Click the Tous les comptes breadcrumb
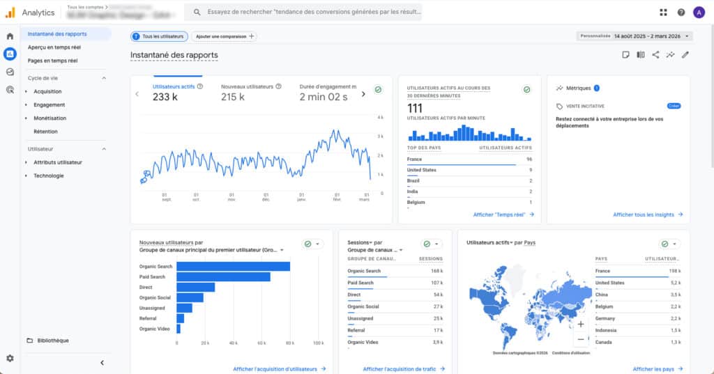 tap(87, 7)
